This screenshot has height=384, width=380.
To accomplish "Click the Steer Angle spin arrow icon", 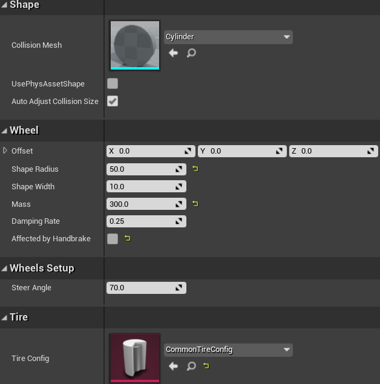I will point(179,287).
